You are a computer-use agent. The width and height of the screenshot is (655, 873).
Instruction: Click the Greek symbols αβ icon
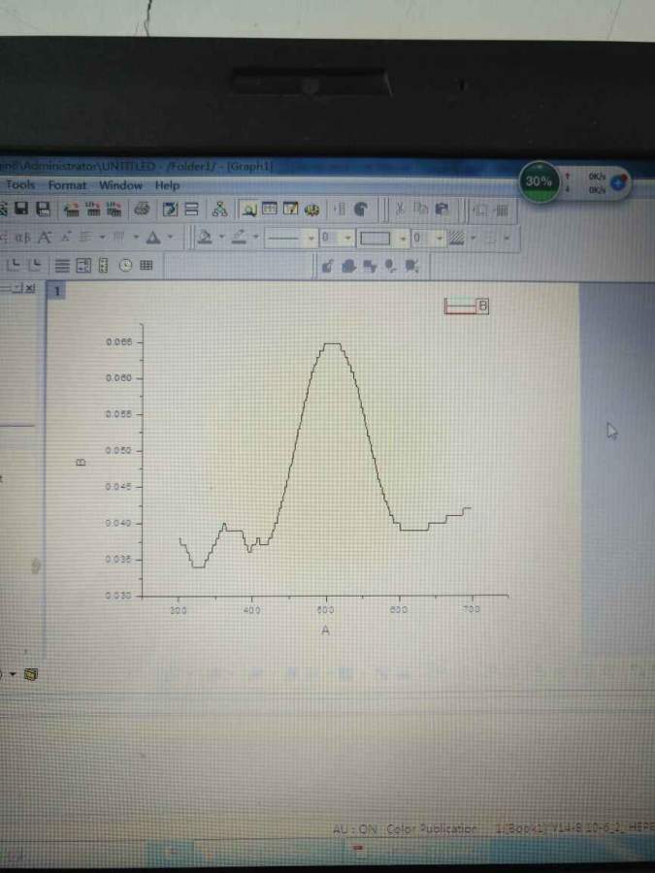[x=23, y=238]
